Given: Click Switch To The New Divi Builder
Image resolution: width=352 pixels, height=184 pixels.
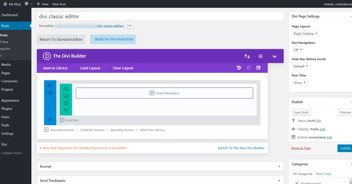Looking at the screenshot, I should [241, 148].
